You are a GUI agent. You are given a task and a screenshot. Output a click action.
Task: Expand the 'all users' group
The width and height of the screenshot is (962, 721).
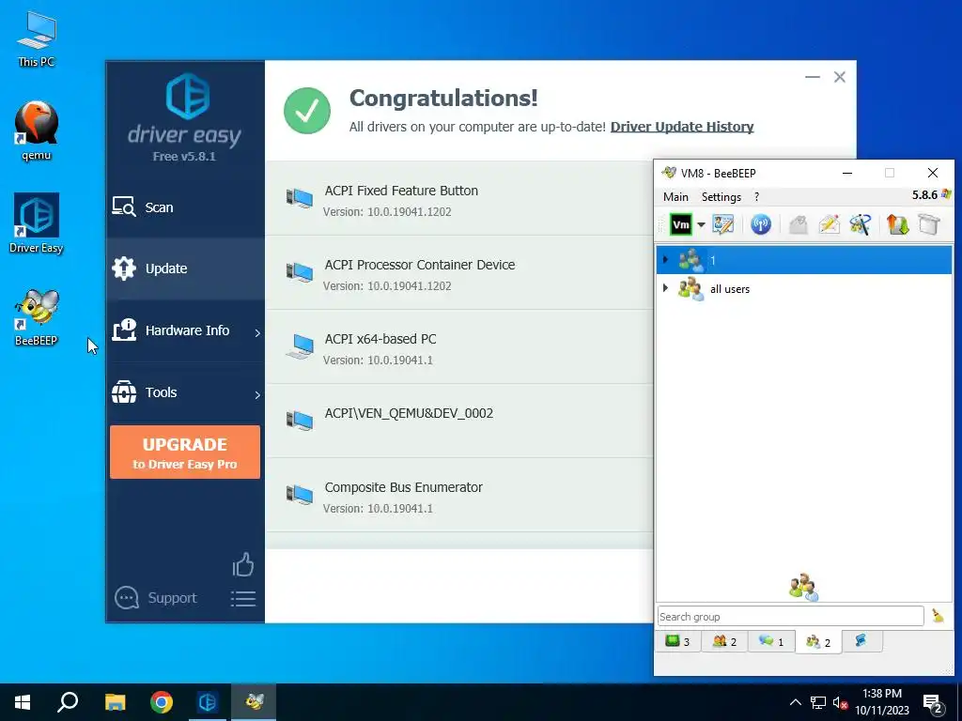tap(665, 287)
